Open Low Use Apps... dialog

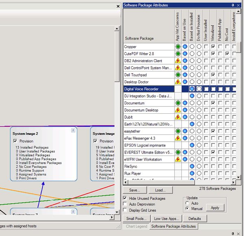167,219
